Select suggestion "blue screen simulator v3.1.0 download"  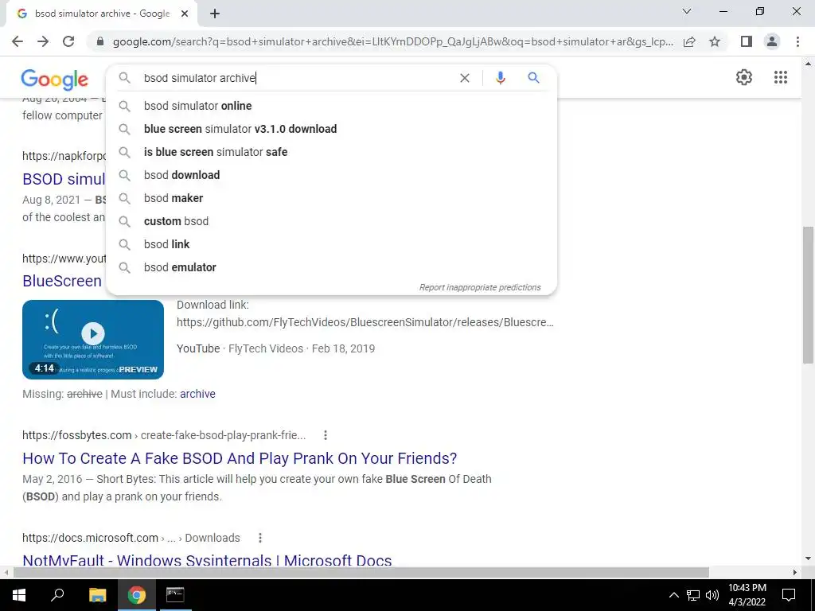[x=331, y=129]
